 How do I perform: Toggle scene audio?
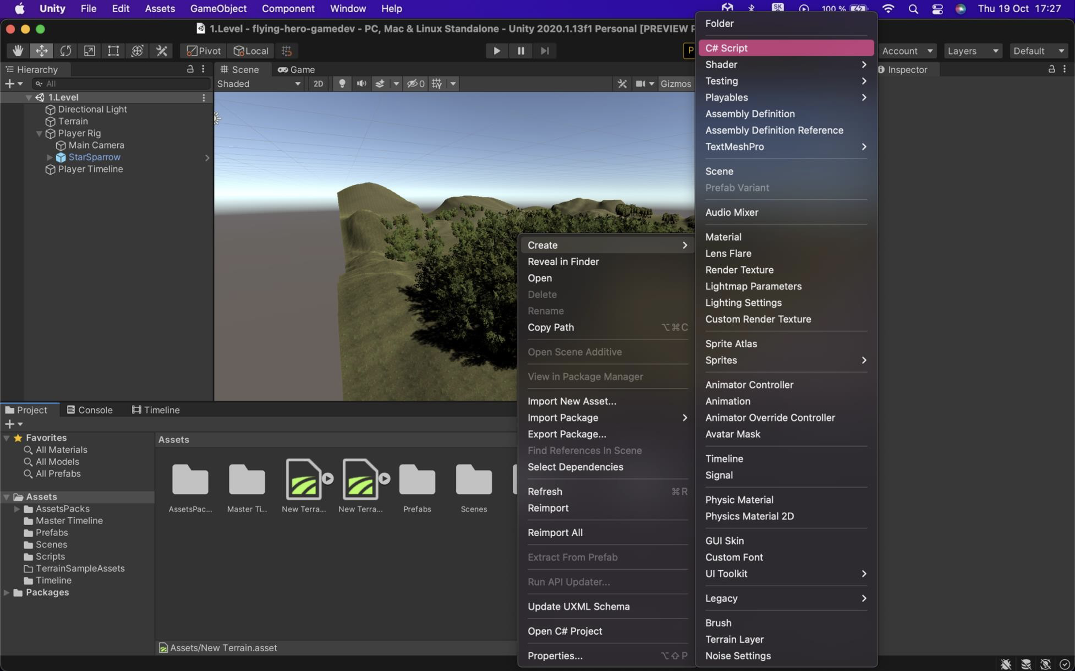tap(362, 83)
